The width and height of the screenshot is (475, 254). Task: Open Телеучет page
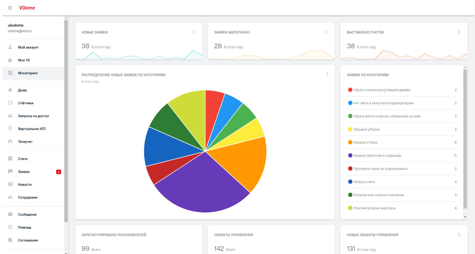click(x=33, y=142)
